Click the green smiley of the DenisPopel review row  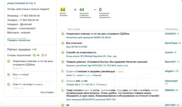pos(63,43)
